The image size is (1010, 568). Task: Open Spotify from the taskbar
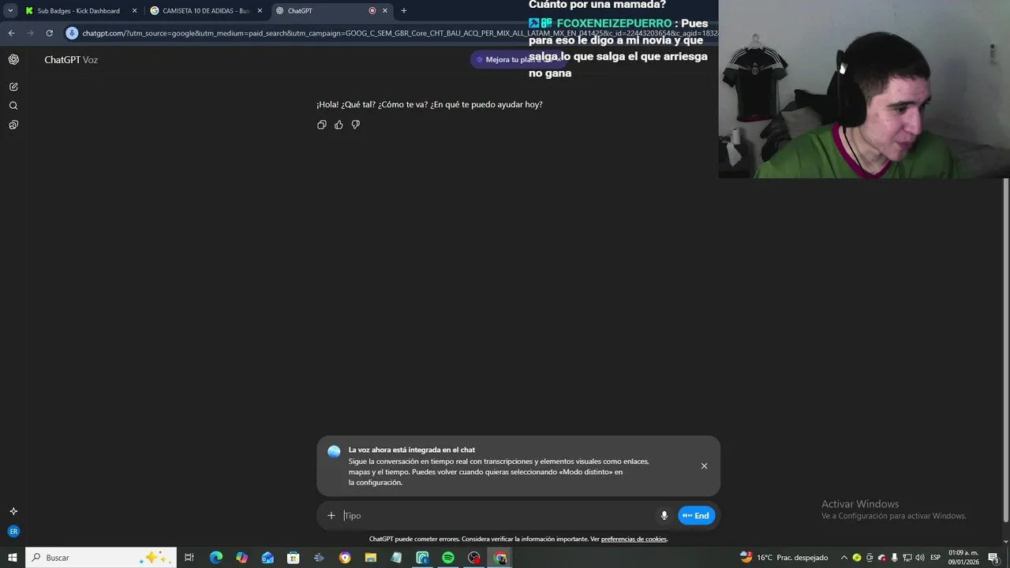(448, 558)
